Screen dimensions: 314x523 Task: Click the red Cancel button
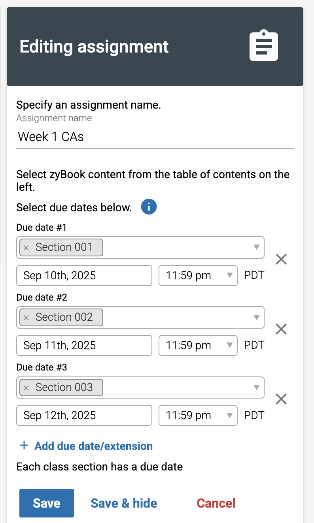click(216, 503)
